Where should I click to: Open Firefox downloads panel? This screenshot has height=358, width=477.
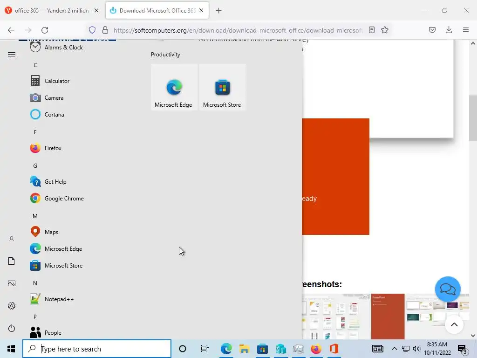pos(449,30)
